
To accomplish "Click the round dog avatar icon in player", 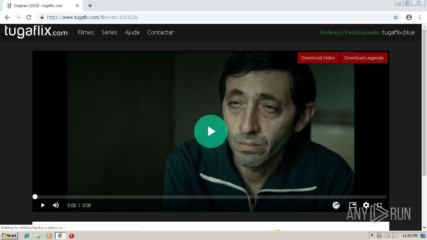I will pyautogui.click(x=336, y=205).
